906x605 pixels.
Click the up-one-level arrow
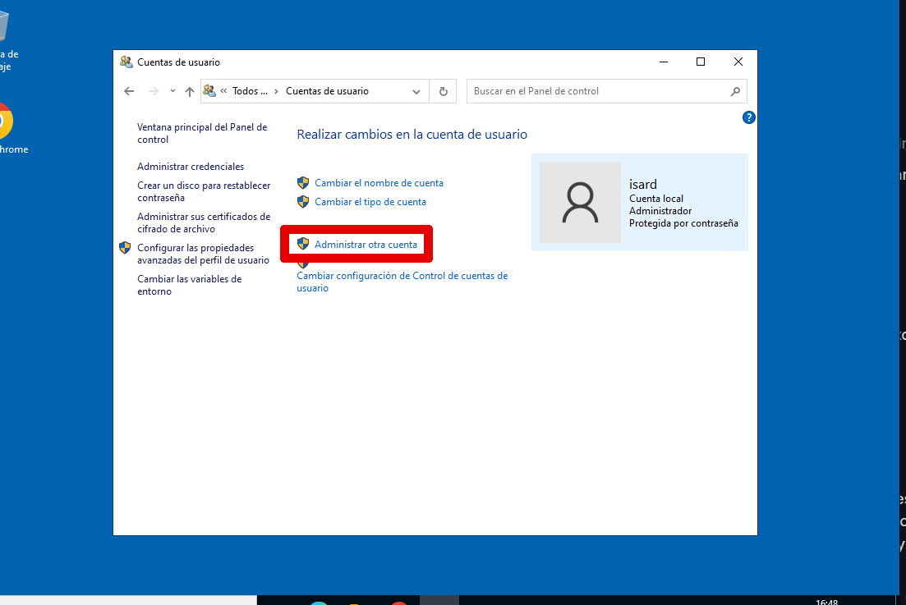[189, 91]
